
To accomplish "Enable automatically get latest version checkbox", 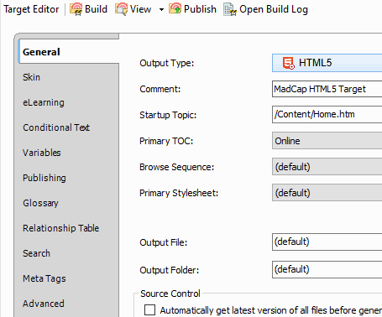I will (x=149, y=309).
